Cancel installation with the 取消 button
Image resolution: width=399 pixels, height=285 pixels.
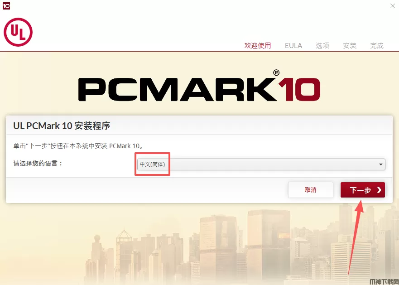coord(310,190)
